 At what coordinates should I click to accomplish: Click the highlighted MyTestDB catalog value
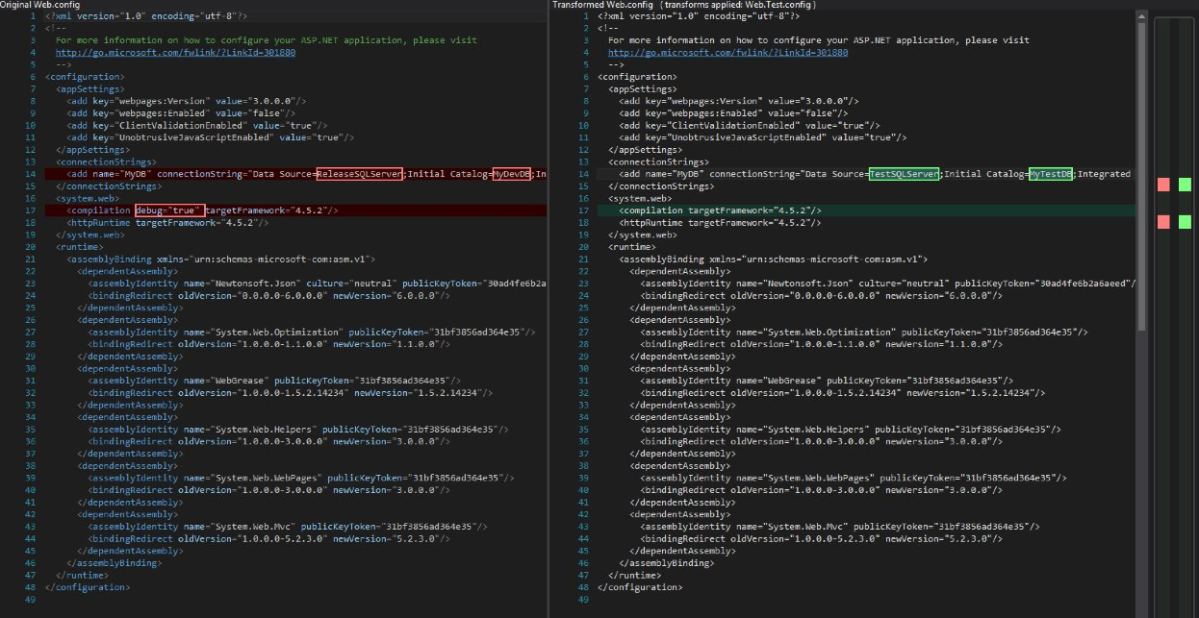[1050, 174]
